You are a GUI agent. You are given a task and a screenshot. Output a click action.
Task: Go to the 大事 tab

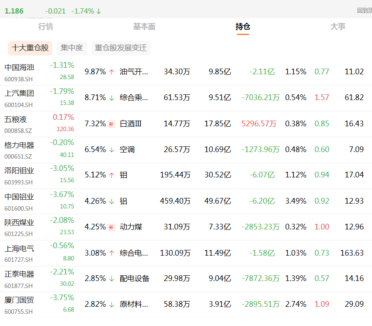pyautogui.click(x=338, y=27)
